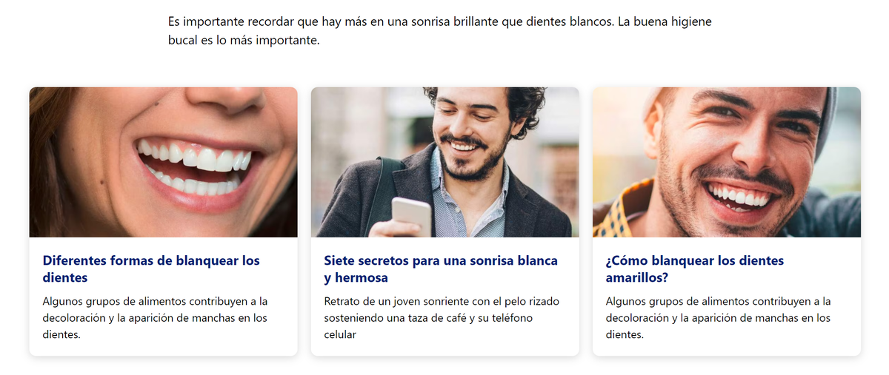The width and height of the screenshot is (889, 375).
Task: Open the close-up photo of smiling woman
Action: click(164, 162)
